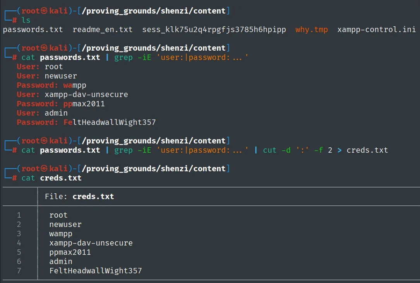Viewport: 420px width, 283px height.
Task: Select 'ppmax2011' on line 5 of creds.txt
Action: tap(70, 252)
